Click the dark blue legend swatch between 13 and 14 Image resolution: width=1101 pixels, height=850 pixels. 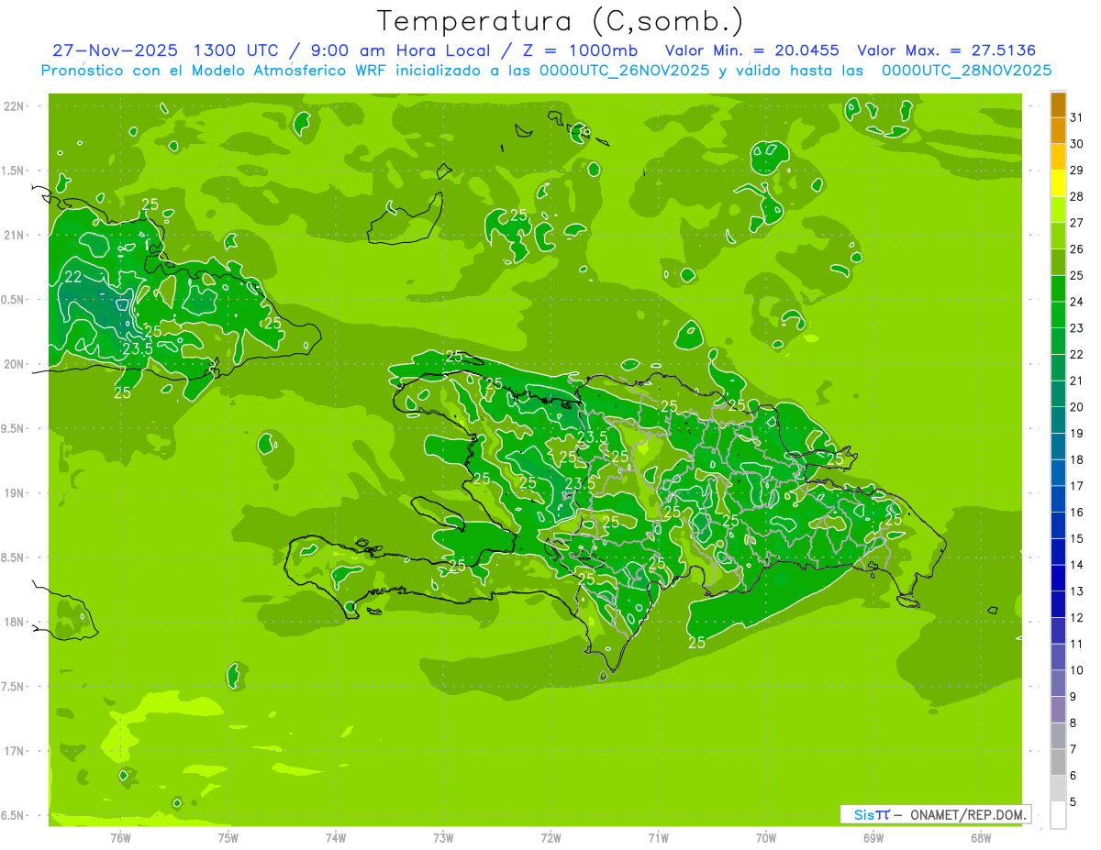(x=1058, y=579)
